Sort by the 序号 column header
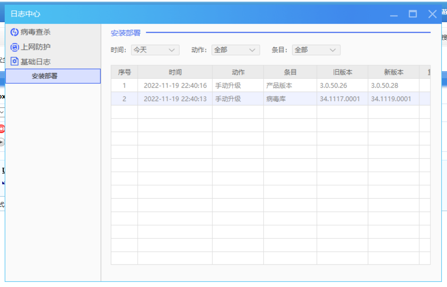Viewport: 447px width, 287px height. pyautogui.click(x=124, y=72)
